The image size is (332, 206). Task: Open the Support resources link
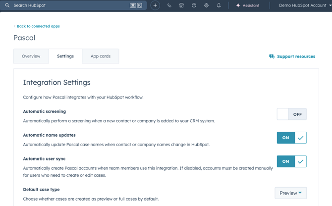click(296, 56)
